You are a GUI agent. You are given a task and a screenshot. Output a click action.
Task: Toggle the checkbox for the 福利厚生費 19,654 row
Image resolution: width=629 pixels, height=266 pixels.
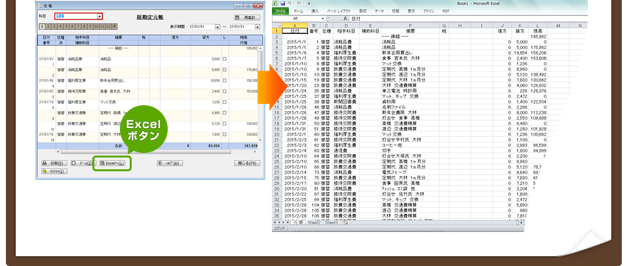pos(225,80)
